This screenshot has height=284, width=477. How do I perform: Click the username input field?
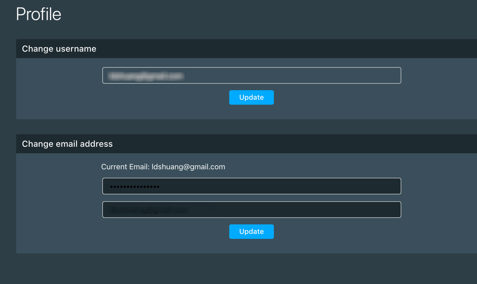click(251, 75)
